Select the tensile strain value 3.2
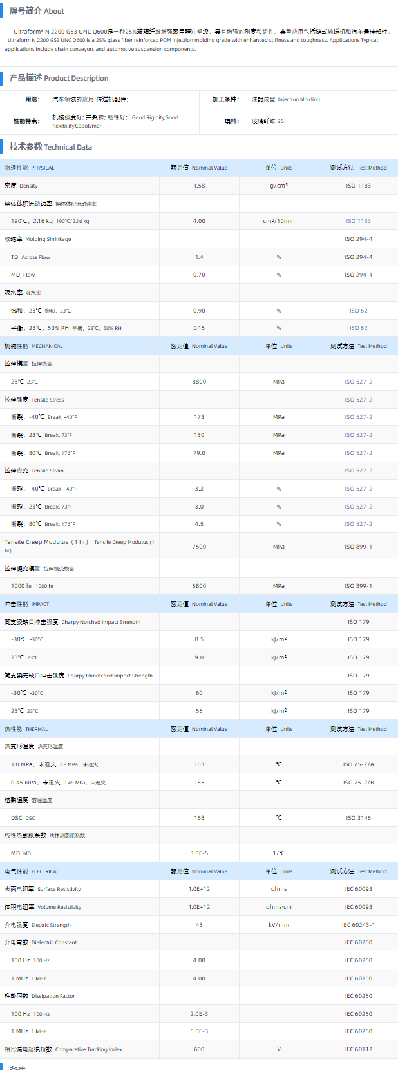 tap(199, 489)
